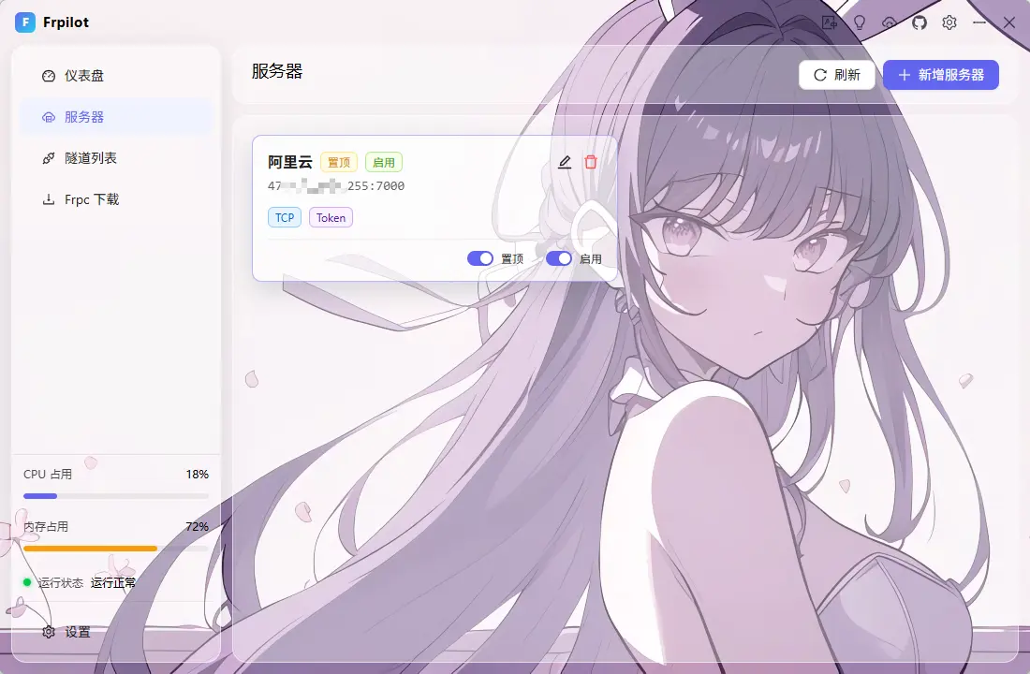Click the Frpilot title text

[x=66, y=22]
